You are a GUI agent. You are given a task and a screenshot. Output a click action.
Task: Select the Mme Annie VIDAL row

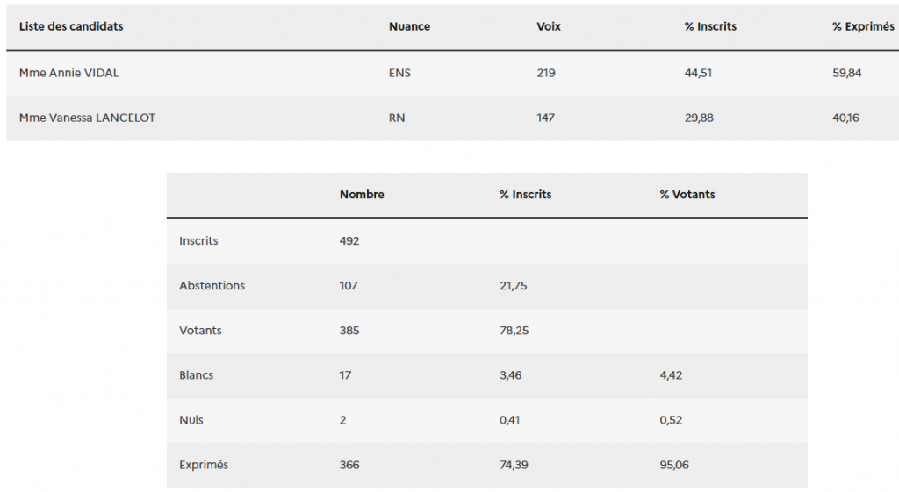point(452,73)
